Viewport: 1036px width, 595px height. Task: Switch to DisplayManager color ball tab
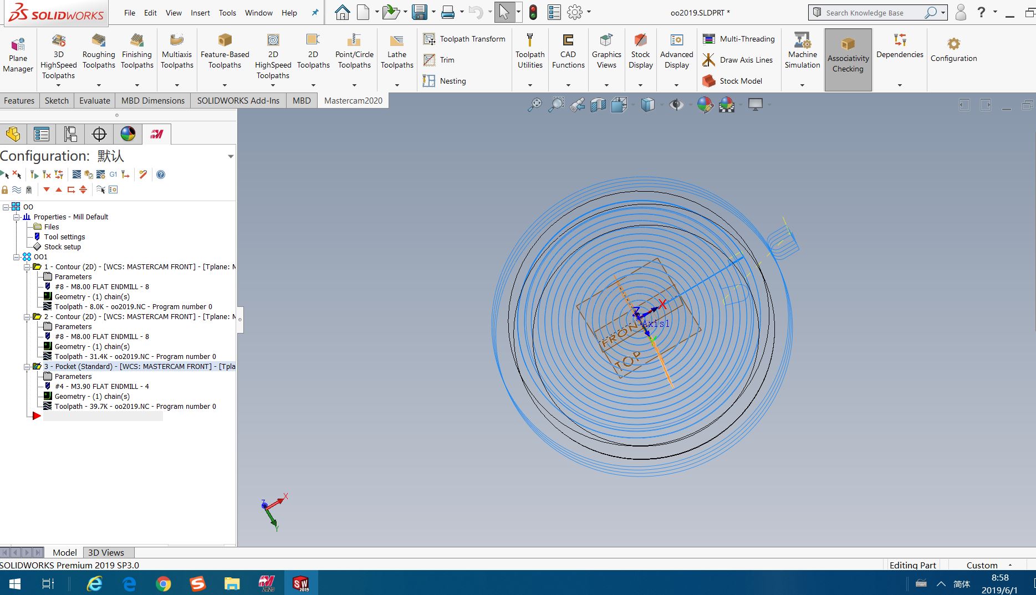tap(128, 134)
